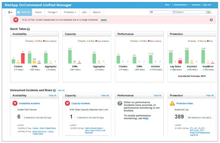
Task: Click the 53 SVMs incidents count in Availability
Action: 39,61
